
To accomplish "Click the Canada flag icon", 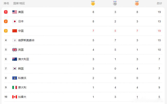I will [x=15, y=97].
